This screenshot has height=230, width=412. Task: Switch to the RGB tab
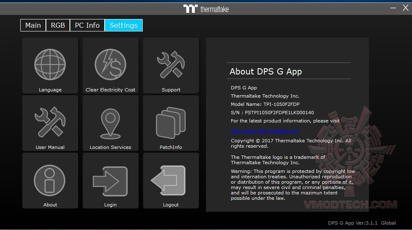click(58, 25)
